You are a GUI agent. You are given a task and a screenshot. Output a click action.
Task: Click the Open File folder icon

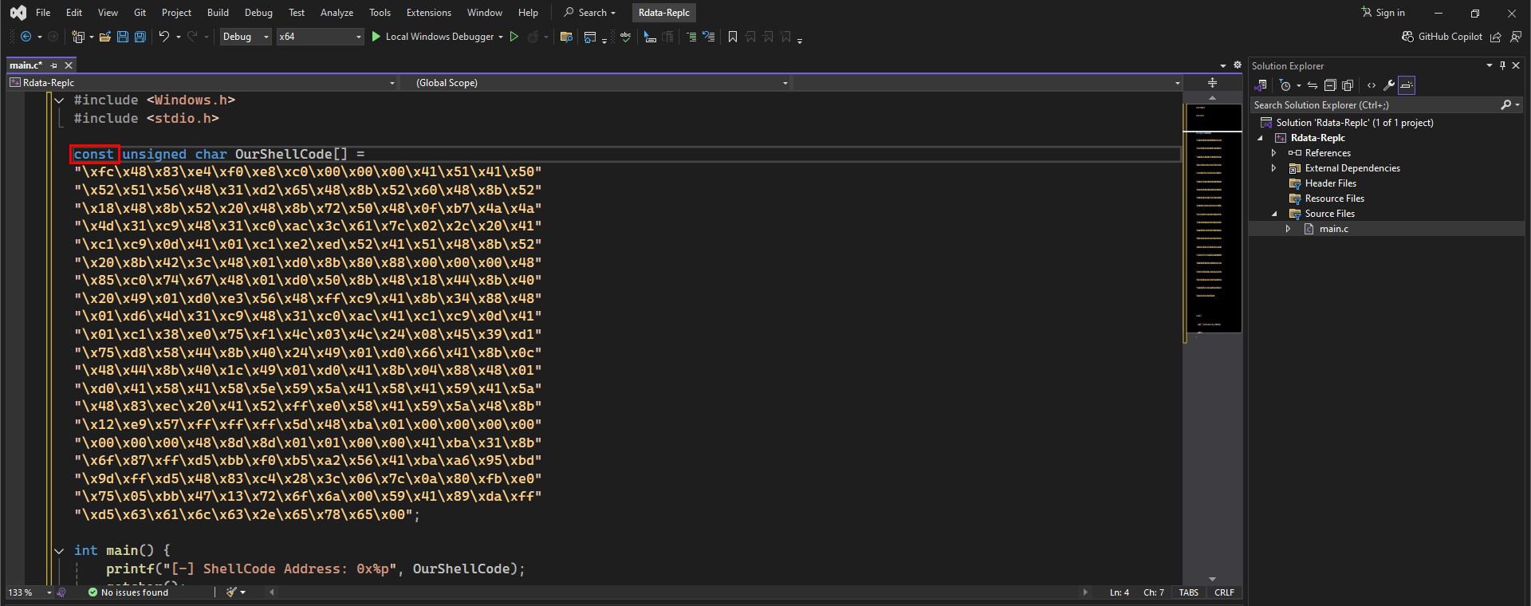coord(104,37)
